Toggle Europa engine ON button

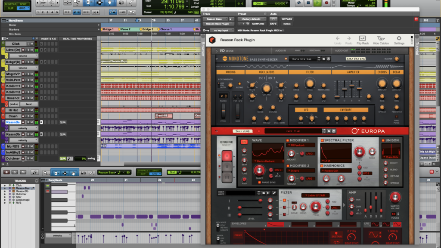[244, 142]
